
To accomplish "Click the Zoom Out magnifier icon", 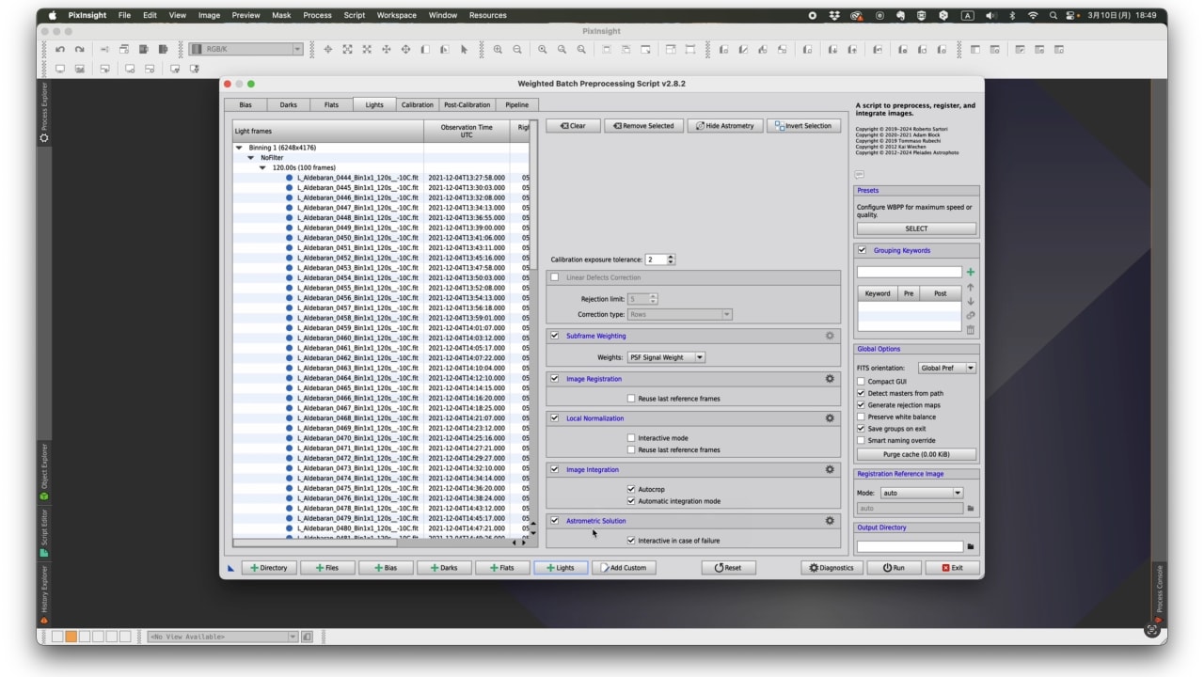I will click(517, 49).
